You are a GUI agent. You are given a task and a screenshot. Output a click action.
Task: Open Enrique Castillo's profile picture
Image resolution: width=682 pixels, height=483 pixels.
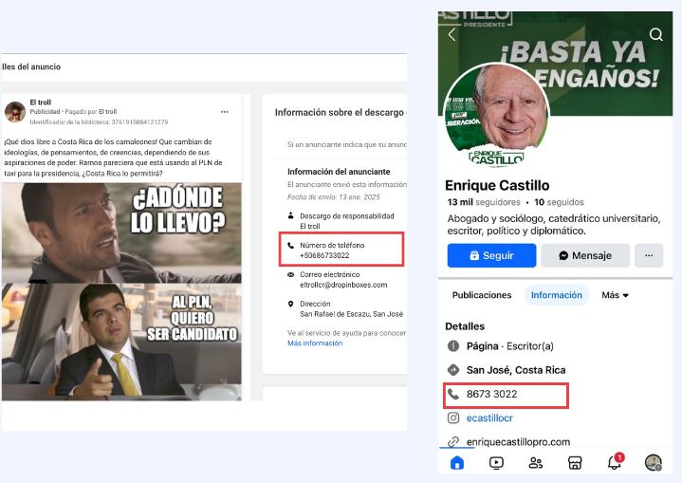[x=496, y=113]
